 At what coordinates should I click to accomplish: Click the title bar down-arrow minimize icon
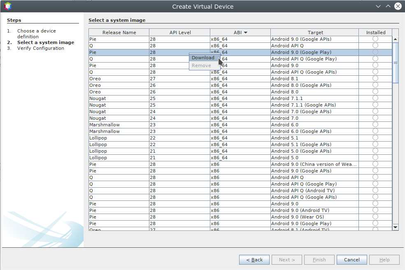[x=378, y=6]
